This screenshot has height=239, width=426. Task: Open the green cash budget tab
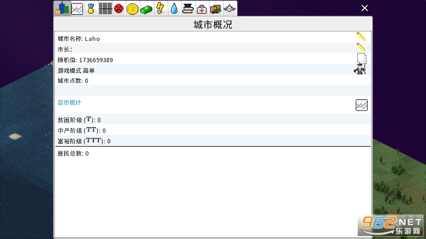(x=146, y=9)
